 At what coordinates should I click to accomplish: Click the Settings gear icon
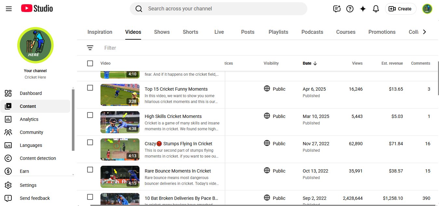click(8, 185)
